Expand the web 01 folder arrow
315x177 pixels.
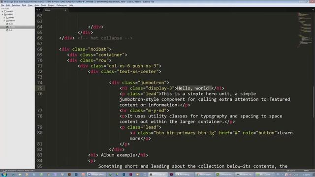click(2, 11)
